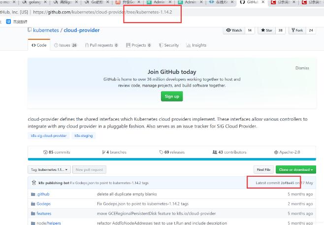The width and height of the screenshot is (324, 225).
Task: Open 'refactor AddToNodeAddresses test' commit
Action: [162, 223]
